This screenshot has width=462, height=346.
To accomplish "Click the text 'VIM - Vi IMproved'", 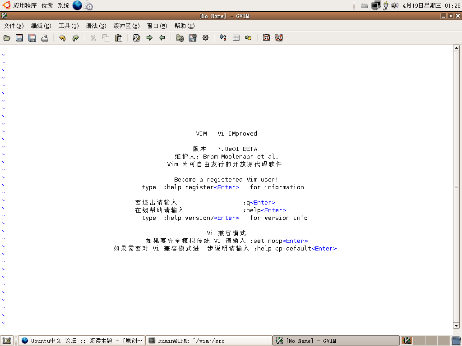I will click(x=226, y=133).
